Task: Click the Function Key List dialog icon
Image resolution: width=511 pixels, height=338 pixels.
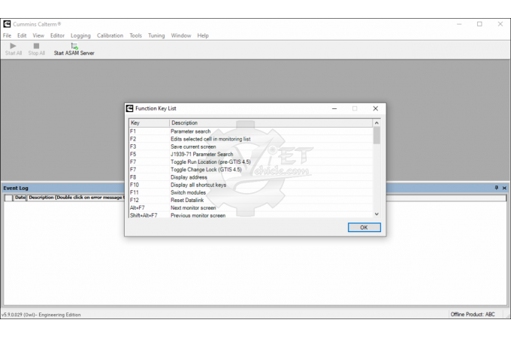Action: [x=130, y=108]
